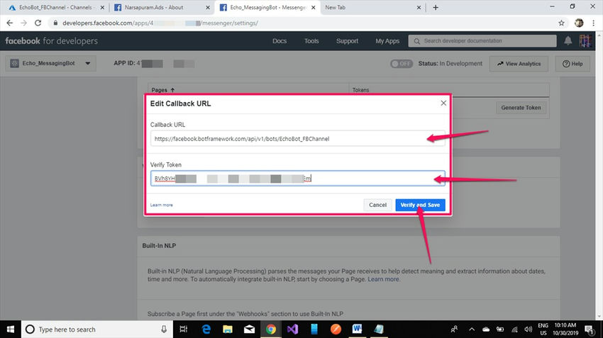Image resolution: width=603 pixels, height=338 pixels.
Task: Toggle the app status OFF switch
Action: click(401, 64)
